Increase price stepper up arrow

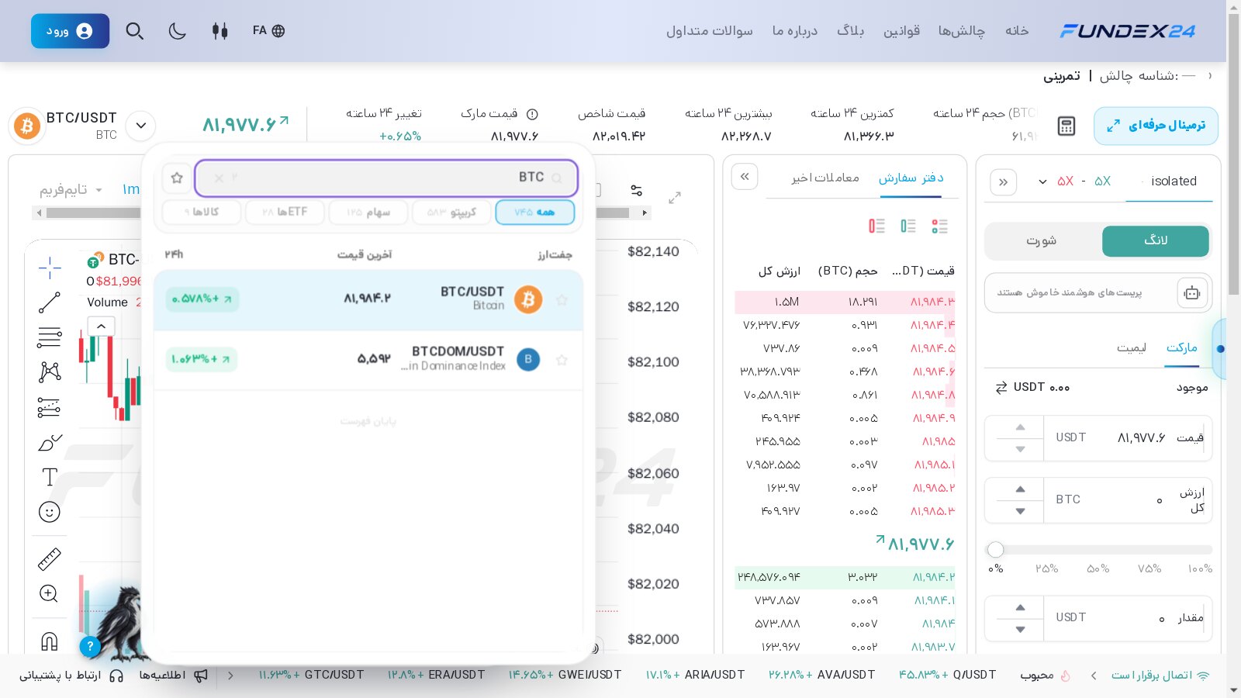coord(1021,427)
